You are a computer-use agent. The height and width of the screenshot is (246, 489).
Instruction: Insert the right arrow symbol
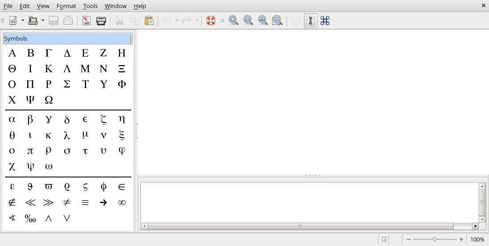point(103,203)
